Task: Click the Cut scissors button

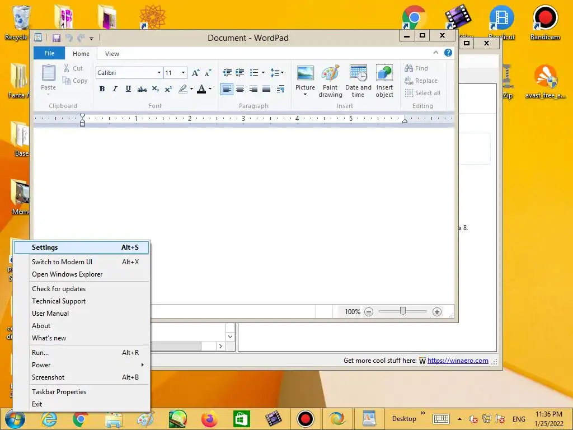Action: coord(73,68)
